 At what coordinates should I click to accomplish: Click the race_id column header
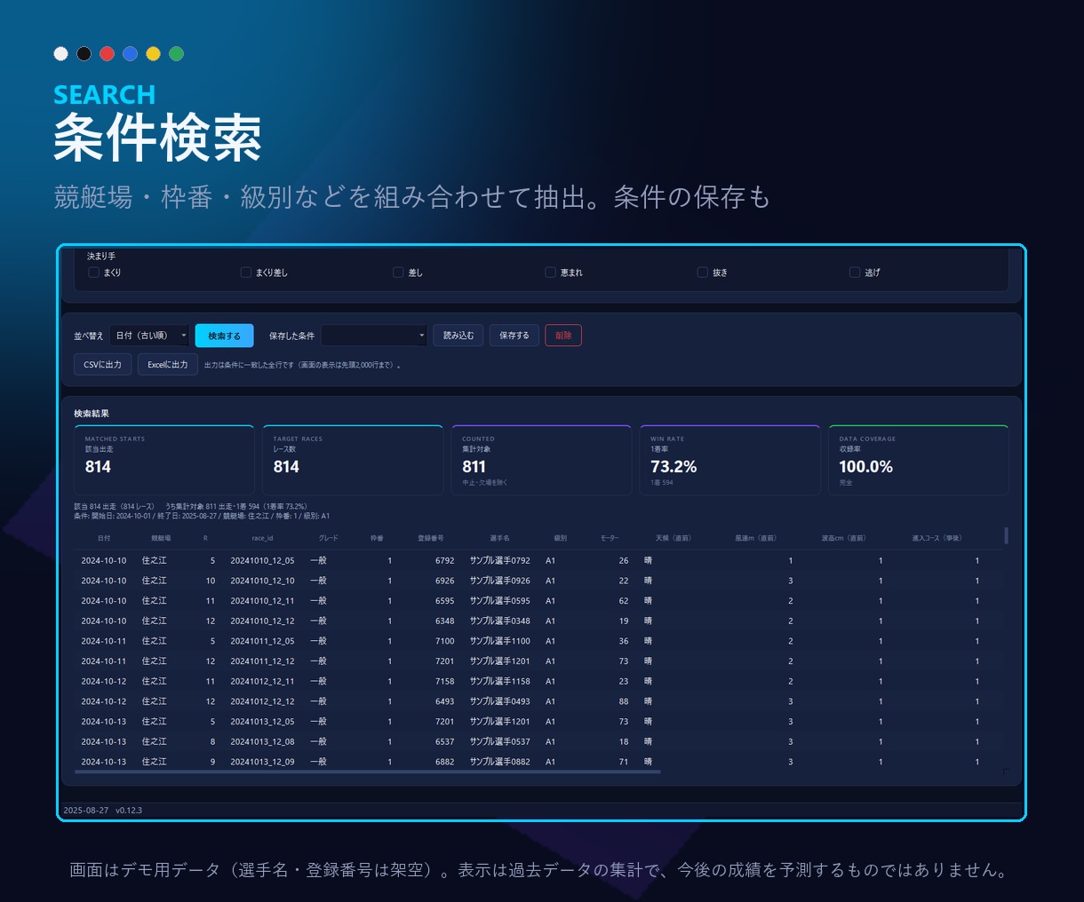pos(262,538)
